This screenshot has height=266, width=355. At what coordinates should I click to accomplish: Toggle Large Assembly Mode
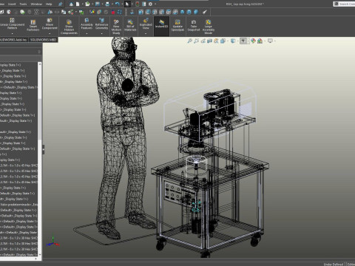click(209, 27)
